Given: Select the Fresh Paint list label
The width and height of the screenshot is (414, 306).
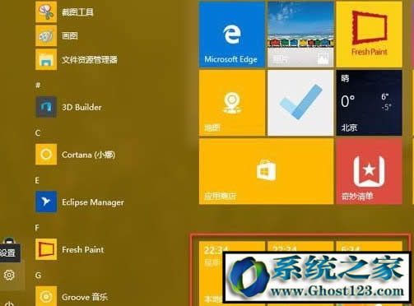Looking at the screenshot, I should point(83,250).
